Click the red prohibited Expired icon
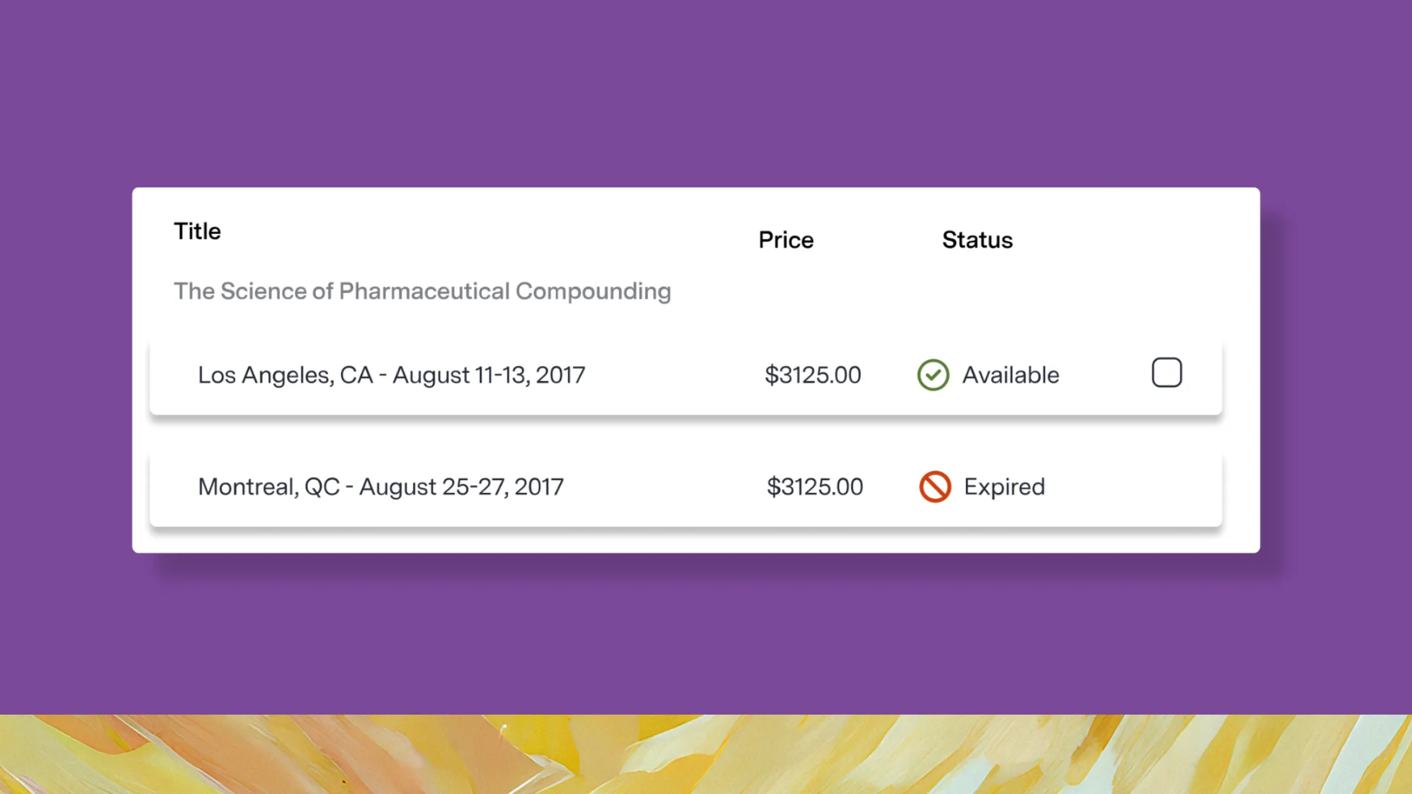1412x794 pixels. 935,486
